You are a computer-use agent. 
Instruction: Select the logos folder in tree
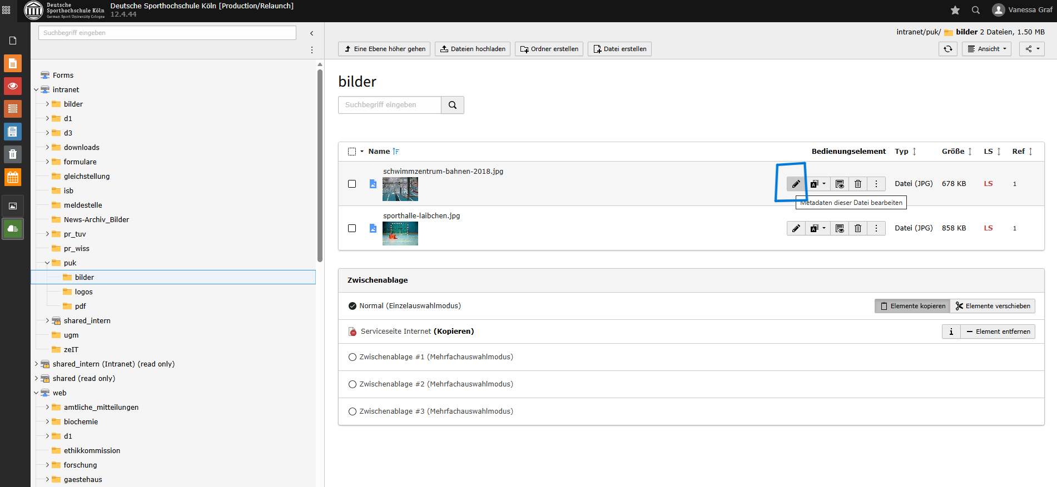click(83, 292)
